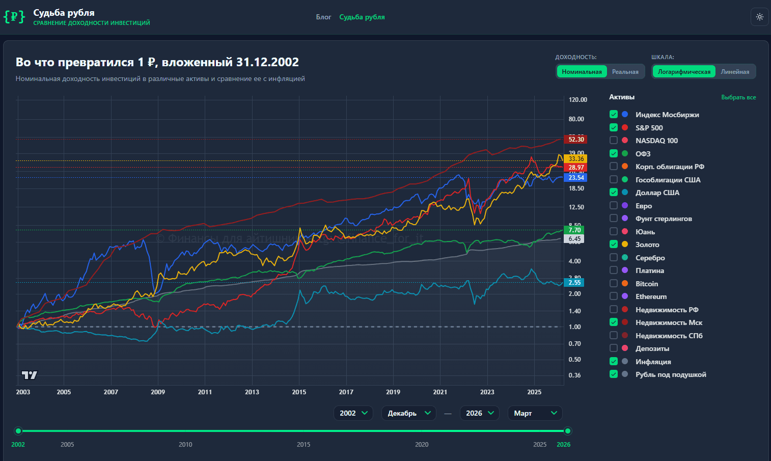Uncheck the S&P 500 checkbox
The image size is (771, 461).
(614, 128)
